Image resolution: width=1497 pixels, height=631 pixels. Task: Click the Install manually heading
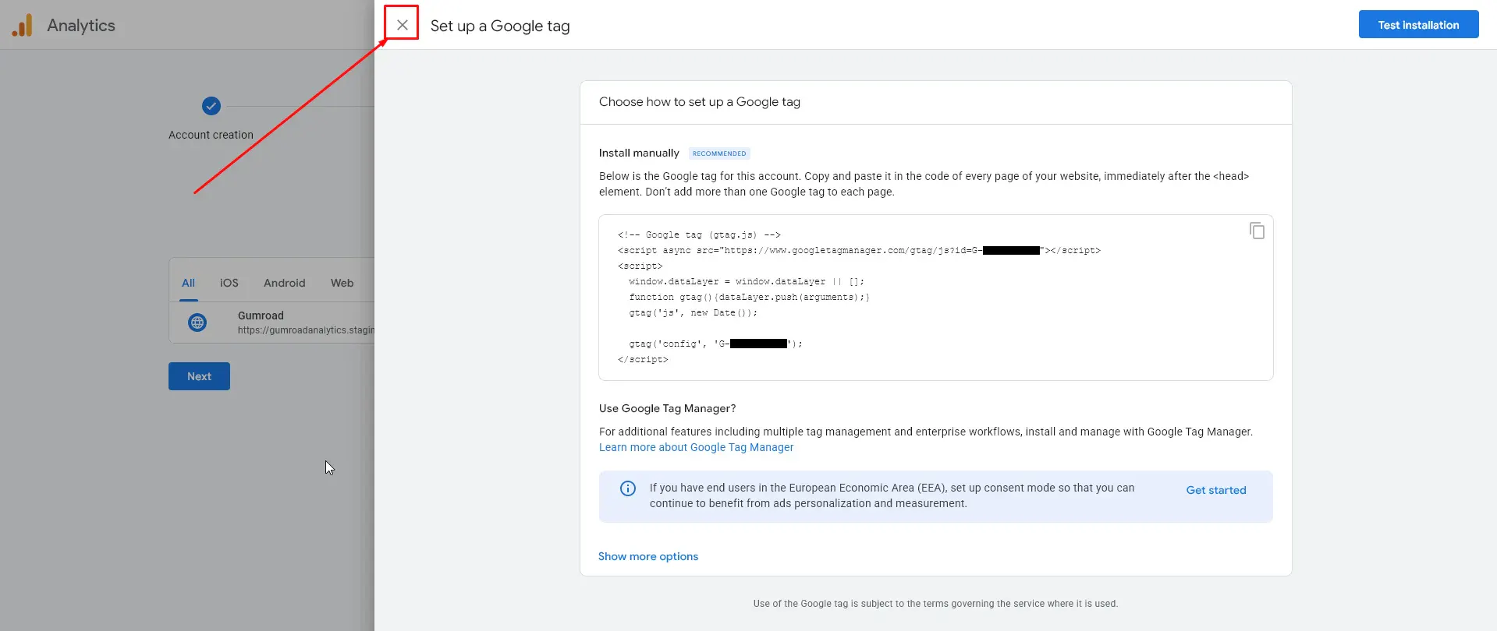click(639, 153)
